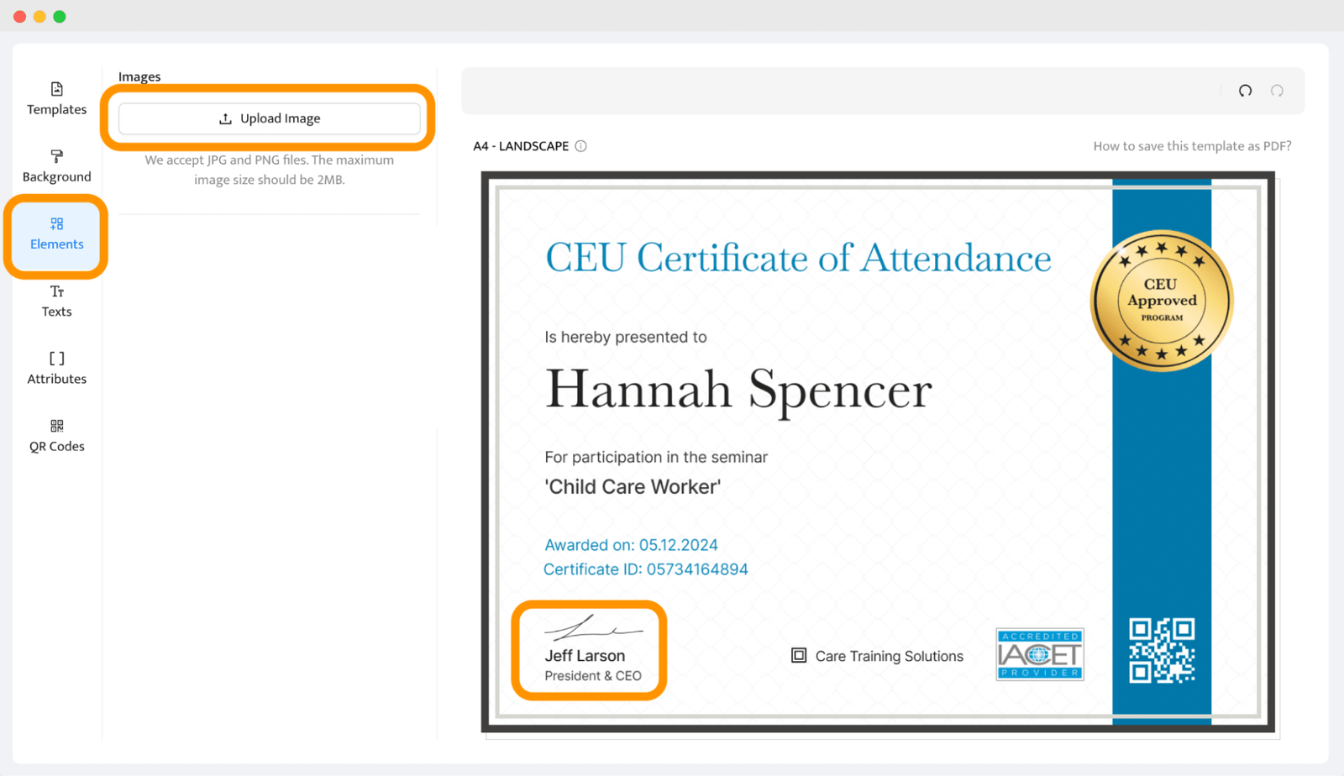The height and width of the screenshot is (776, 1344).
Task: Open the Templates sidebar tab
Action: [56, 99]
